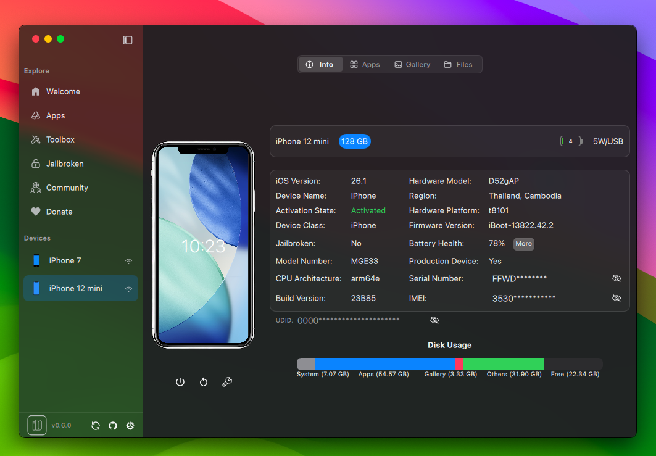The width and height of the screenshot is (656, 456).
Task: Click firmware version iBoot-13822.42.2
Action: click(x=521, y=225)
